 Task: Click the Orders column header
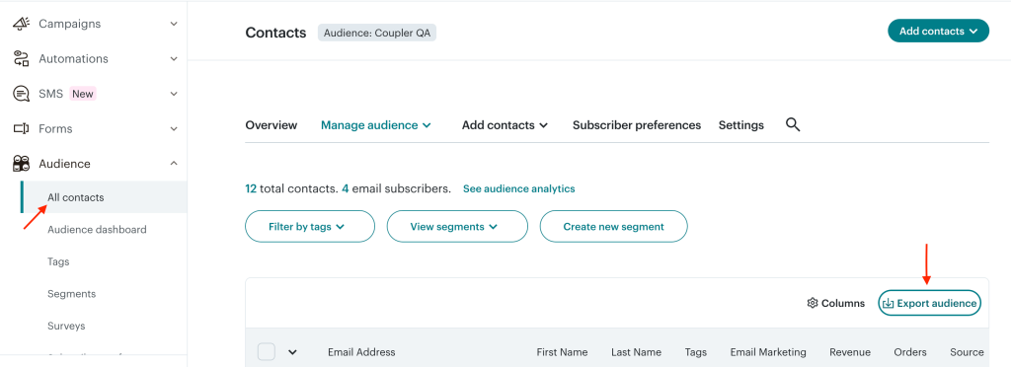910,352
